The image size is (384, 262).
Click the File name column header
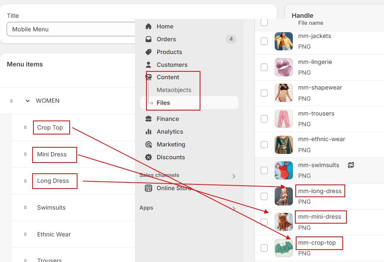[x=311, y=23]
